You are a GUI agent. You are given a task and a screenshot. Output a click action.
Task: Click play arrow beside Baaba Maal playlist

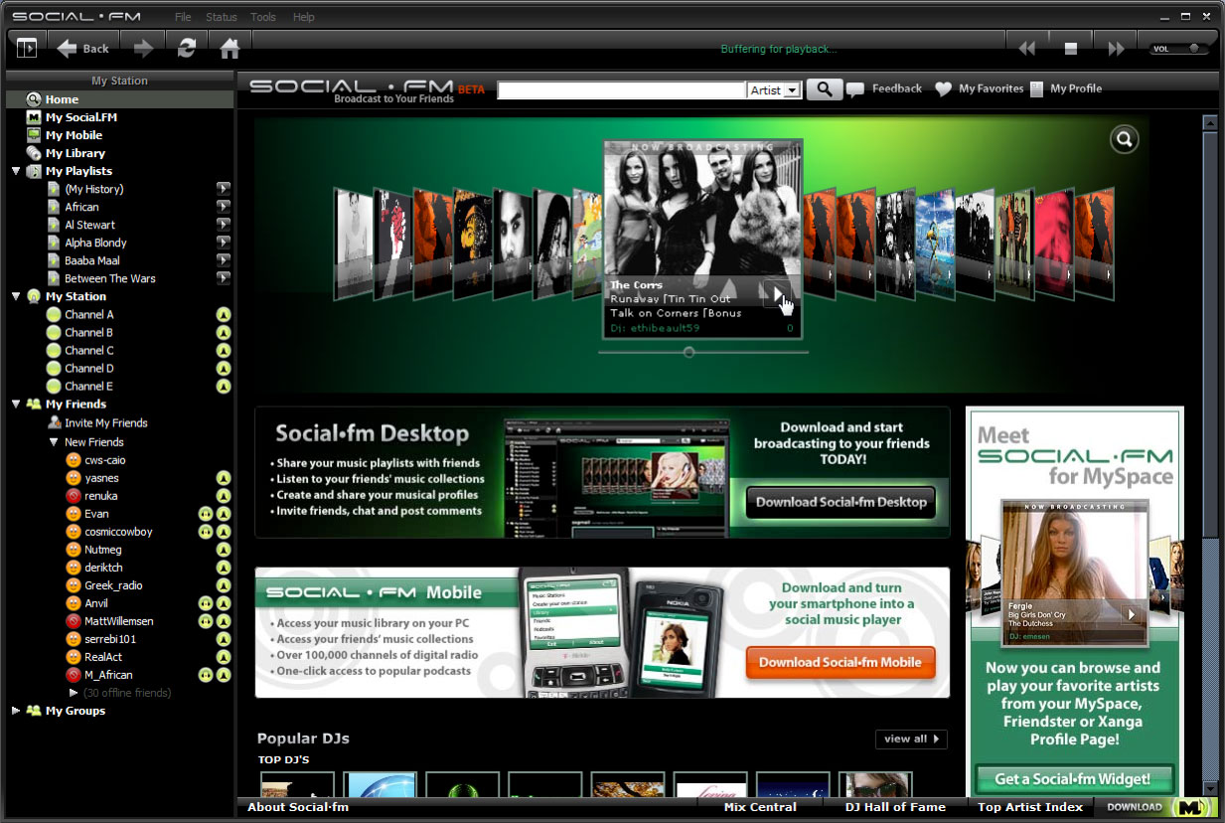coord(224,260)
